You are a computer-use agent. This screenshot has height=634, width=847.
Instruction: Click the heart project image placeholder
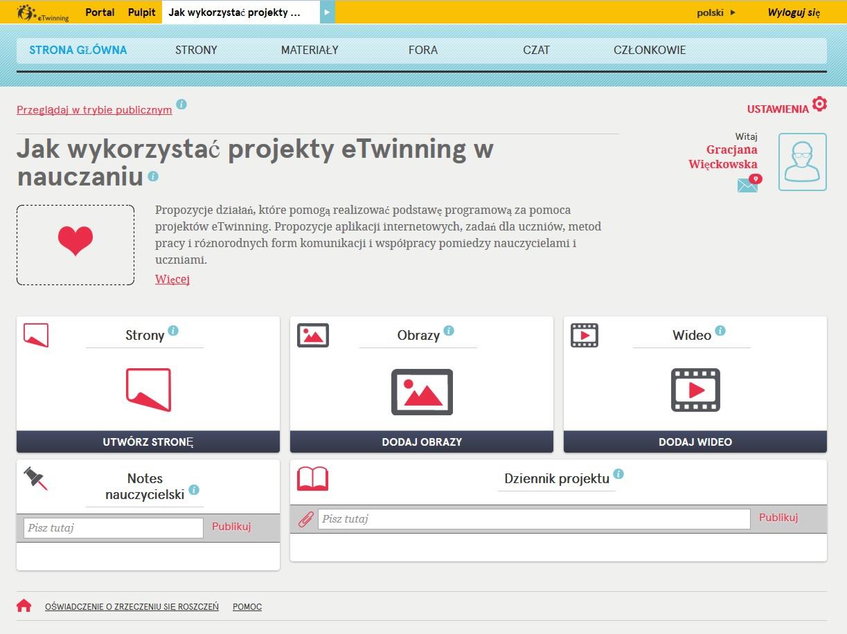coord(75,245)
